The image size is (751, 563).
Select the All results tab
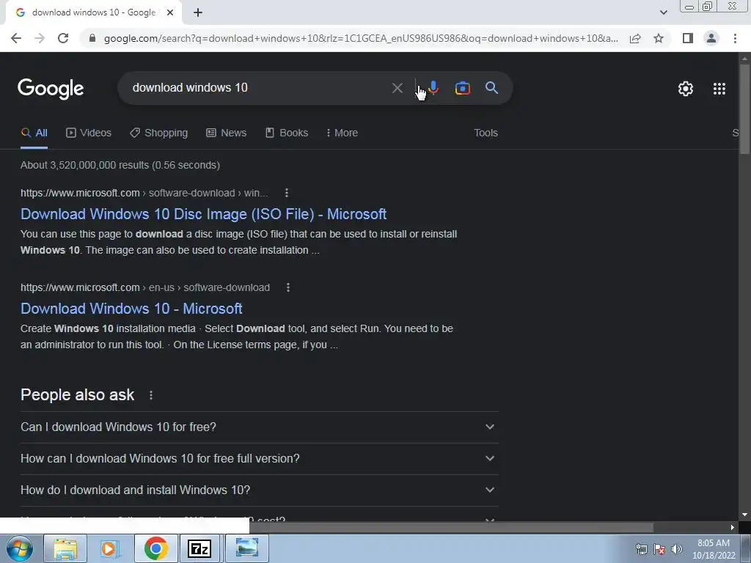tap(34, 133)
